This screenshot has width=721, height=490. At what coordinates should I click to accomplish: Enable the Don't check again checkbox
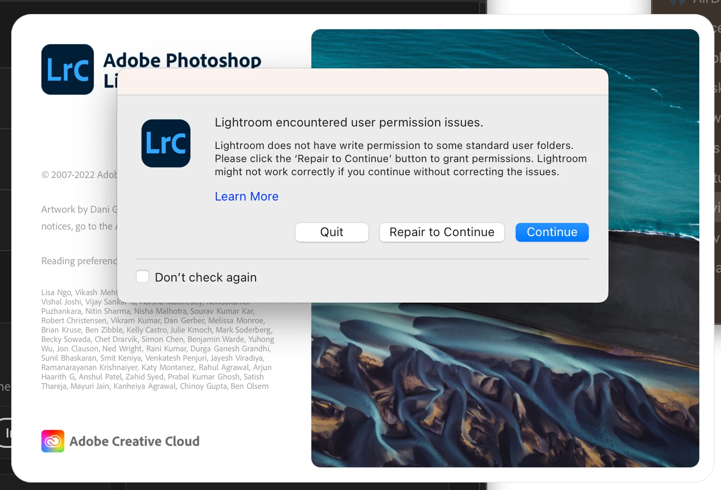click(143, 276)
